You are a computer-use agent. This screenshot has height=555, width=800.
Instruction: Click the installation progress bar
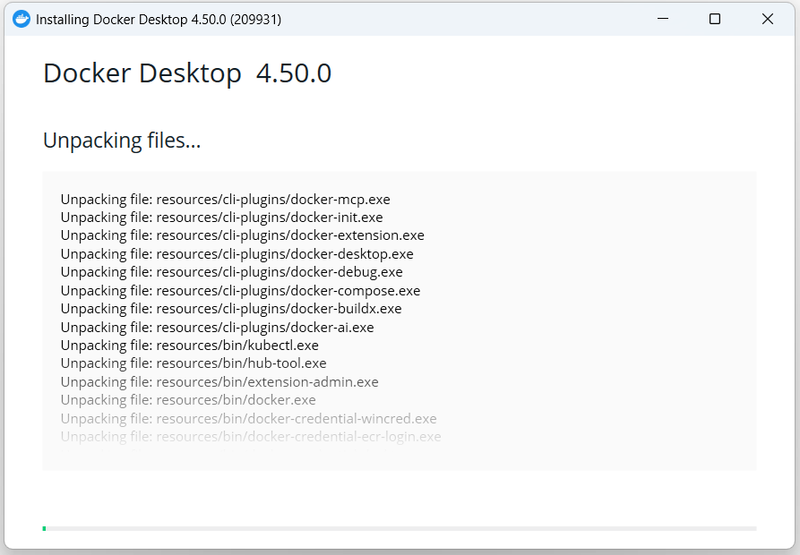click(400, 528)
